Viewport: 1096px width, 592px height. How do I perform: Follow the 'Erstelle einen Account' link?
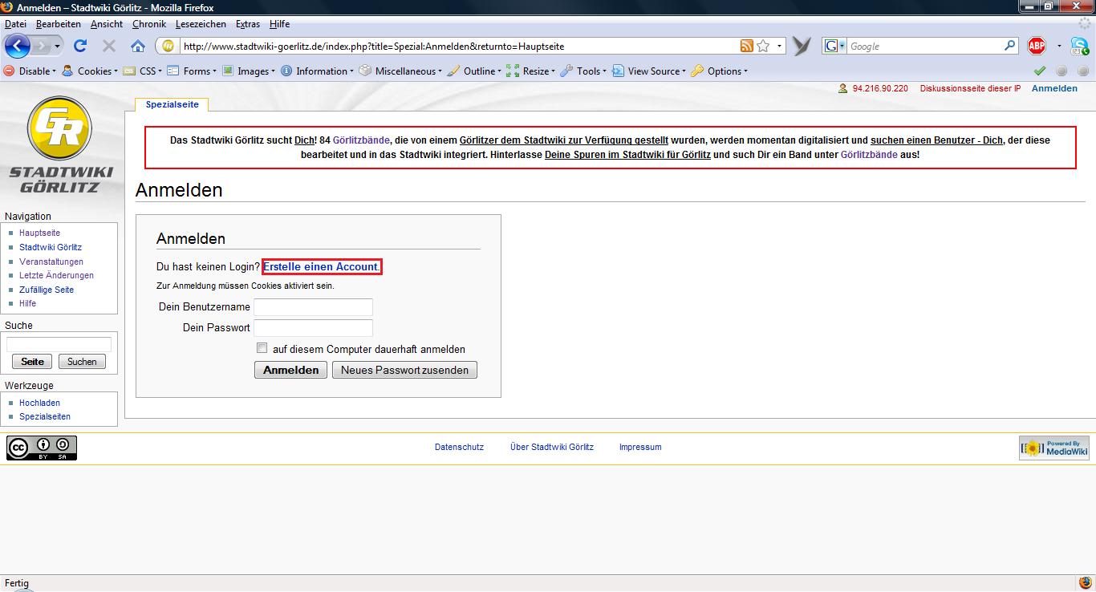click(x=320, y=266)
